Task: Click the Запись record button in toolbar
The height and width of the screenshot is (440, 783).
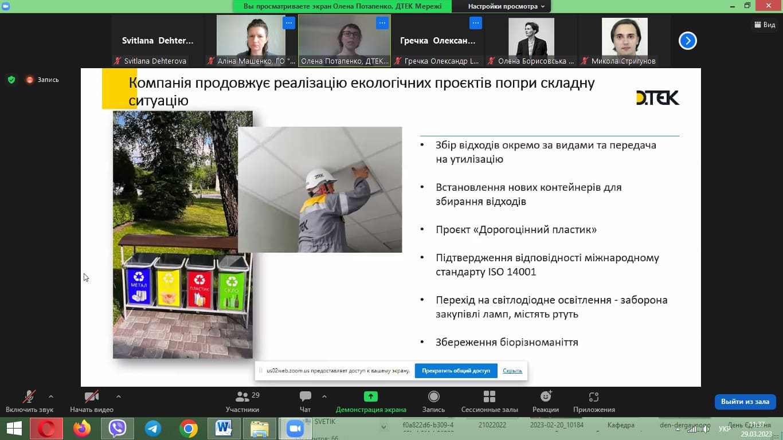Action: pos(433,402)
